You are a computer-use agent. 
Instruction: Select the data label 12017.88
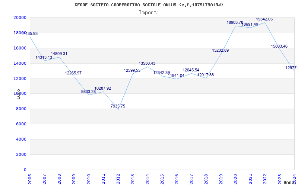click(x=206, y=75)
